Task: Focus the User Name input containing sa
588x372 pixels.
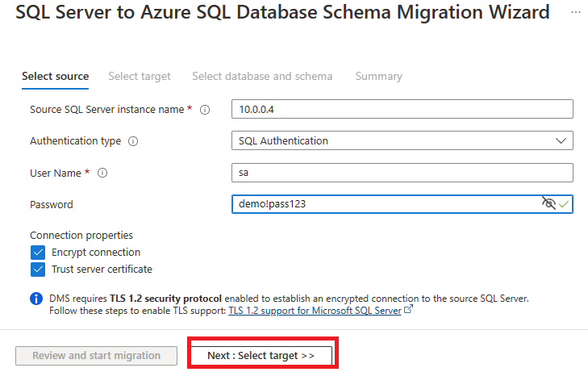Action: pyautogui.click(x=402, y=173)
